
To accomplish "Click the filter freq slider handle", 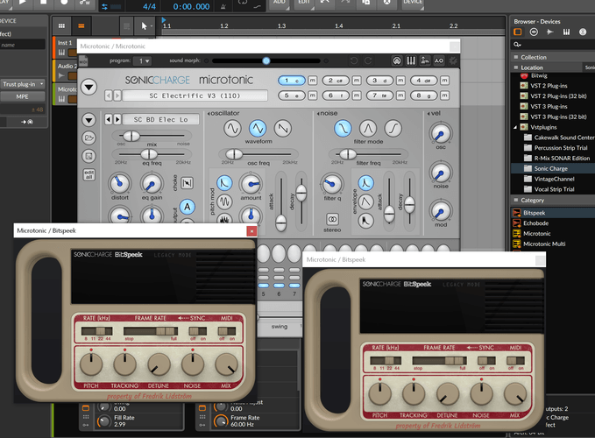I will [347, 154].
